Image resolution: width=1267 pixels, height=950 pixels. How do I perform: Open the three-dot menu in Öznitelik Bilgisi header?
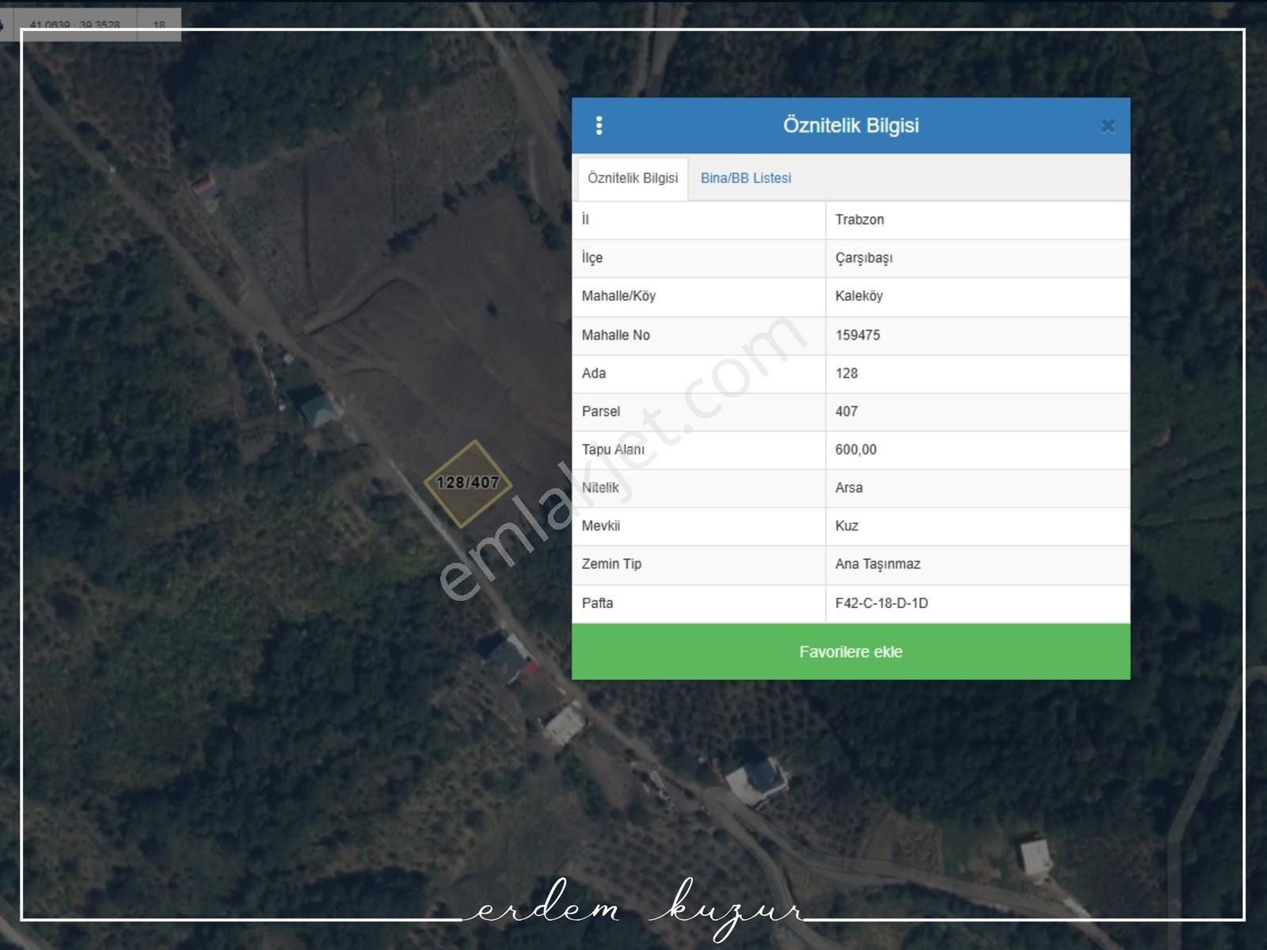tap(599, 125)
